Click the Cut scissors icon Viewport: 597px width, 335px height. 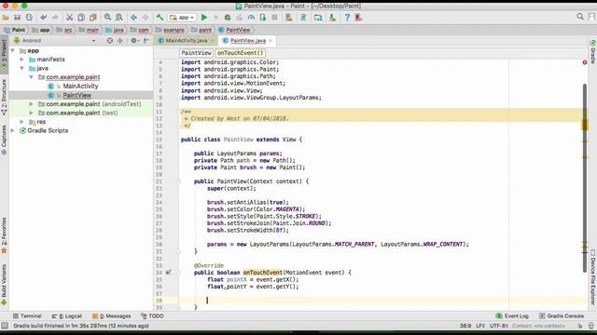coord(69,18)
